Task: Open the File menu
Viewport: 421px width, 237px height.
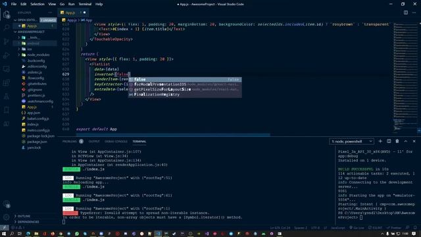Action: tap(14, 4)
